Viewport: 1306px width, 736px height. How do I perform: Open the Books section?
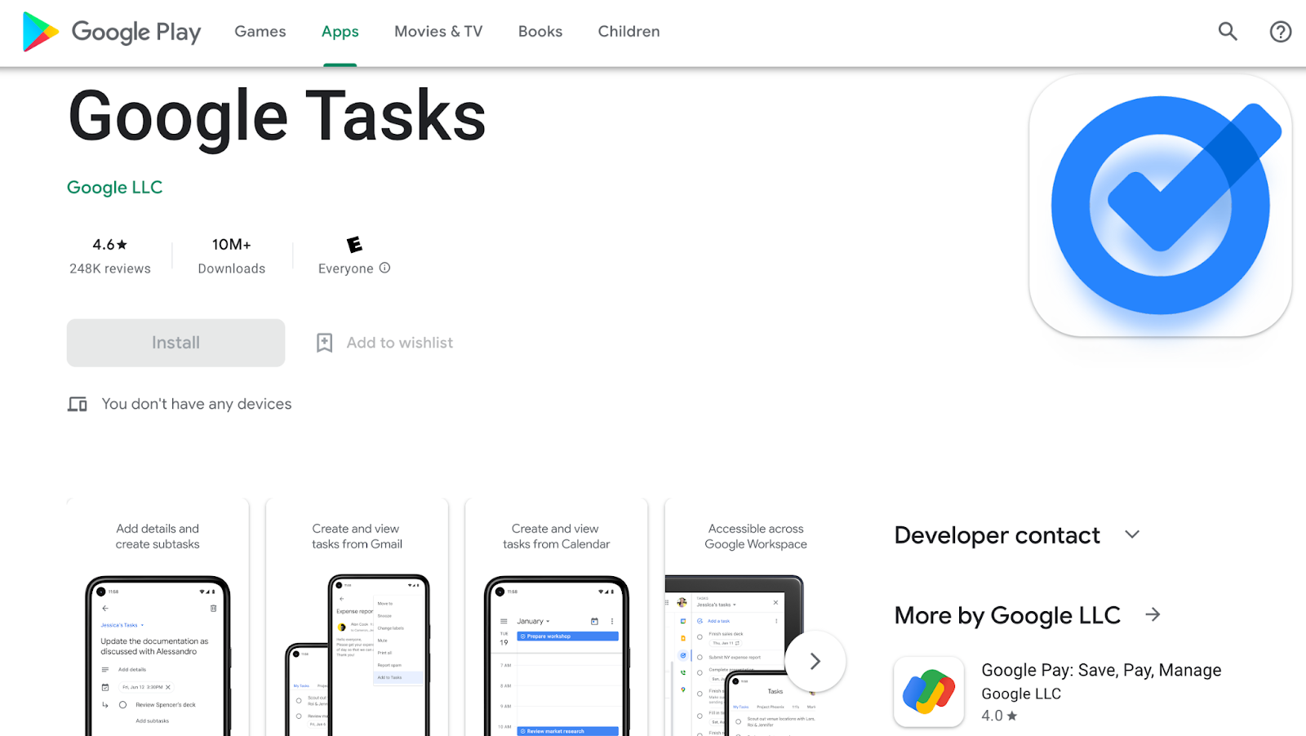pos(540,31)
